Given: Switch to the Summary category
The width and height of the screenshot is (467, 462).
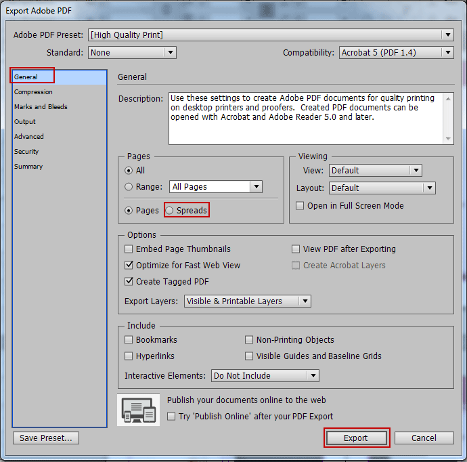Looking at the screenshot, I should pos(60,167).
